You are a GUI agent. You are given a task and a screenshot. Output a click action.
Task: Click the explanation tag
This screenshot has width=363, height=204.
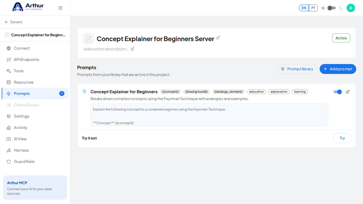click(x=279, y=92)
